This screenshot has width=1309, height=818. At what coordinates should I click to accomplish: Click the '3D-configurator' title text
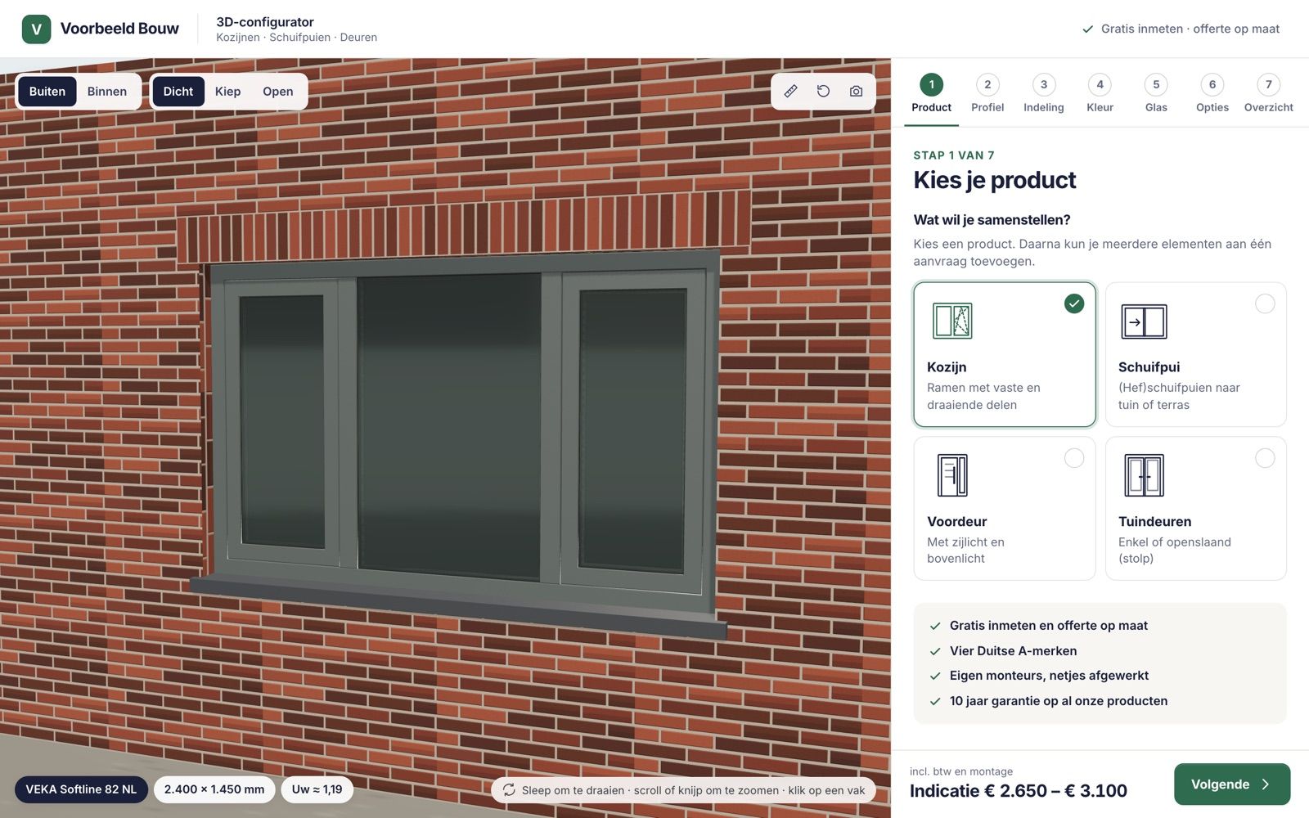pos(265,22)
